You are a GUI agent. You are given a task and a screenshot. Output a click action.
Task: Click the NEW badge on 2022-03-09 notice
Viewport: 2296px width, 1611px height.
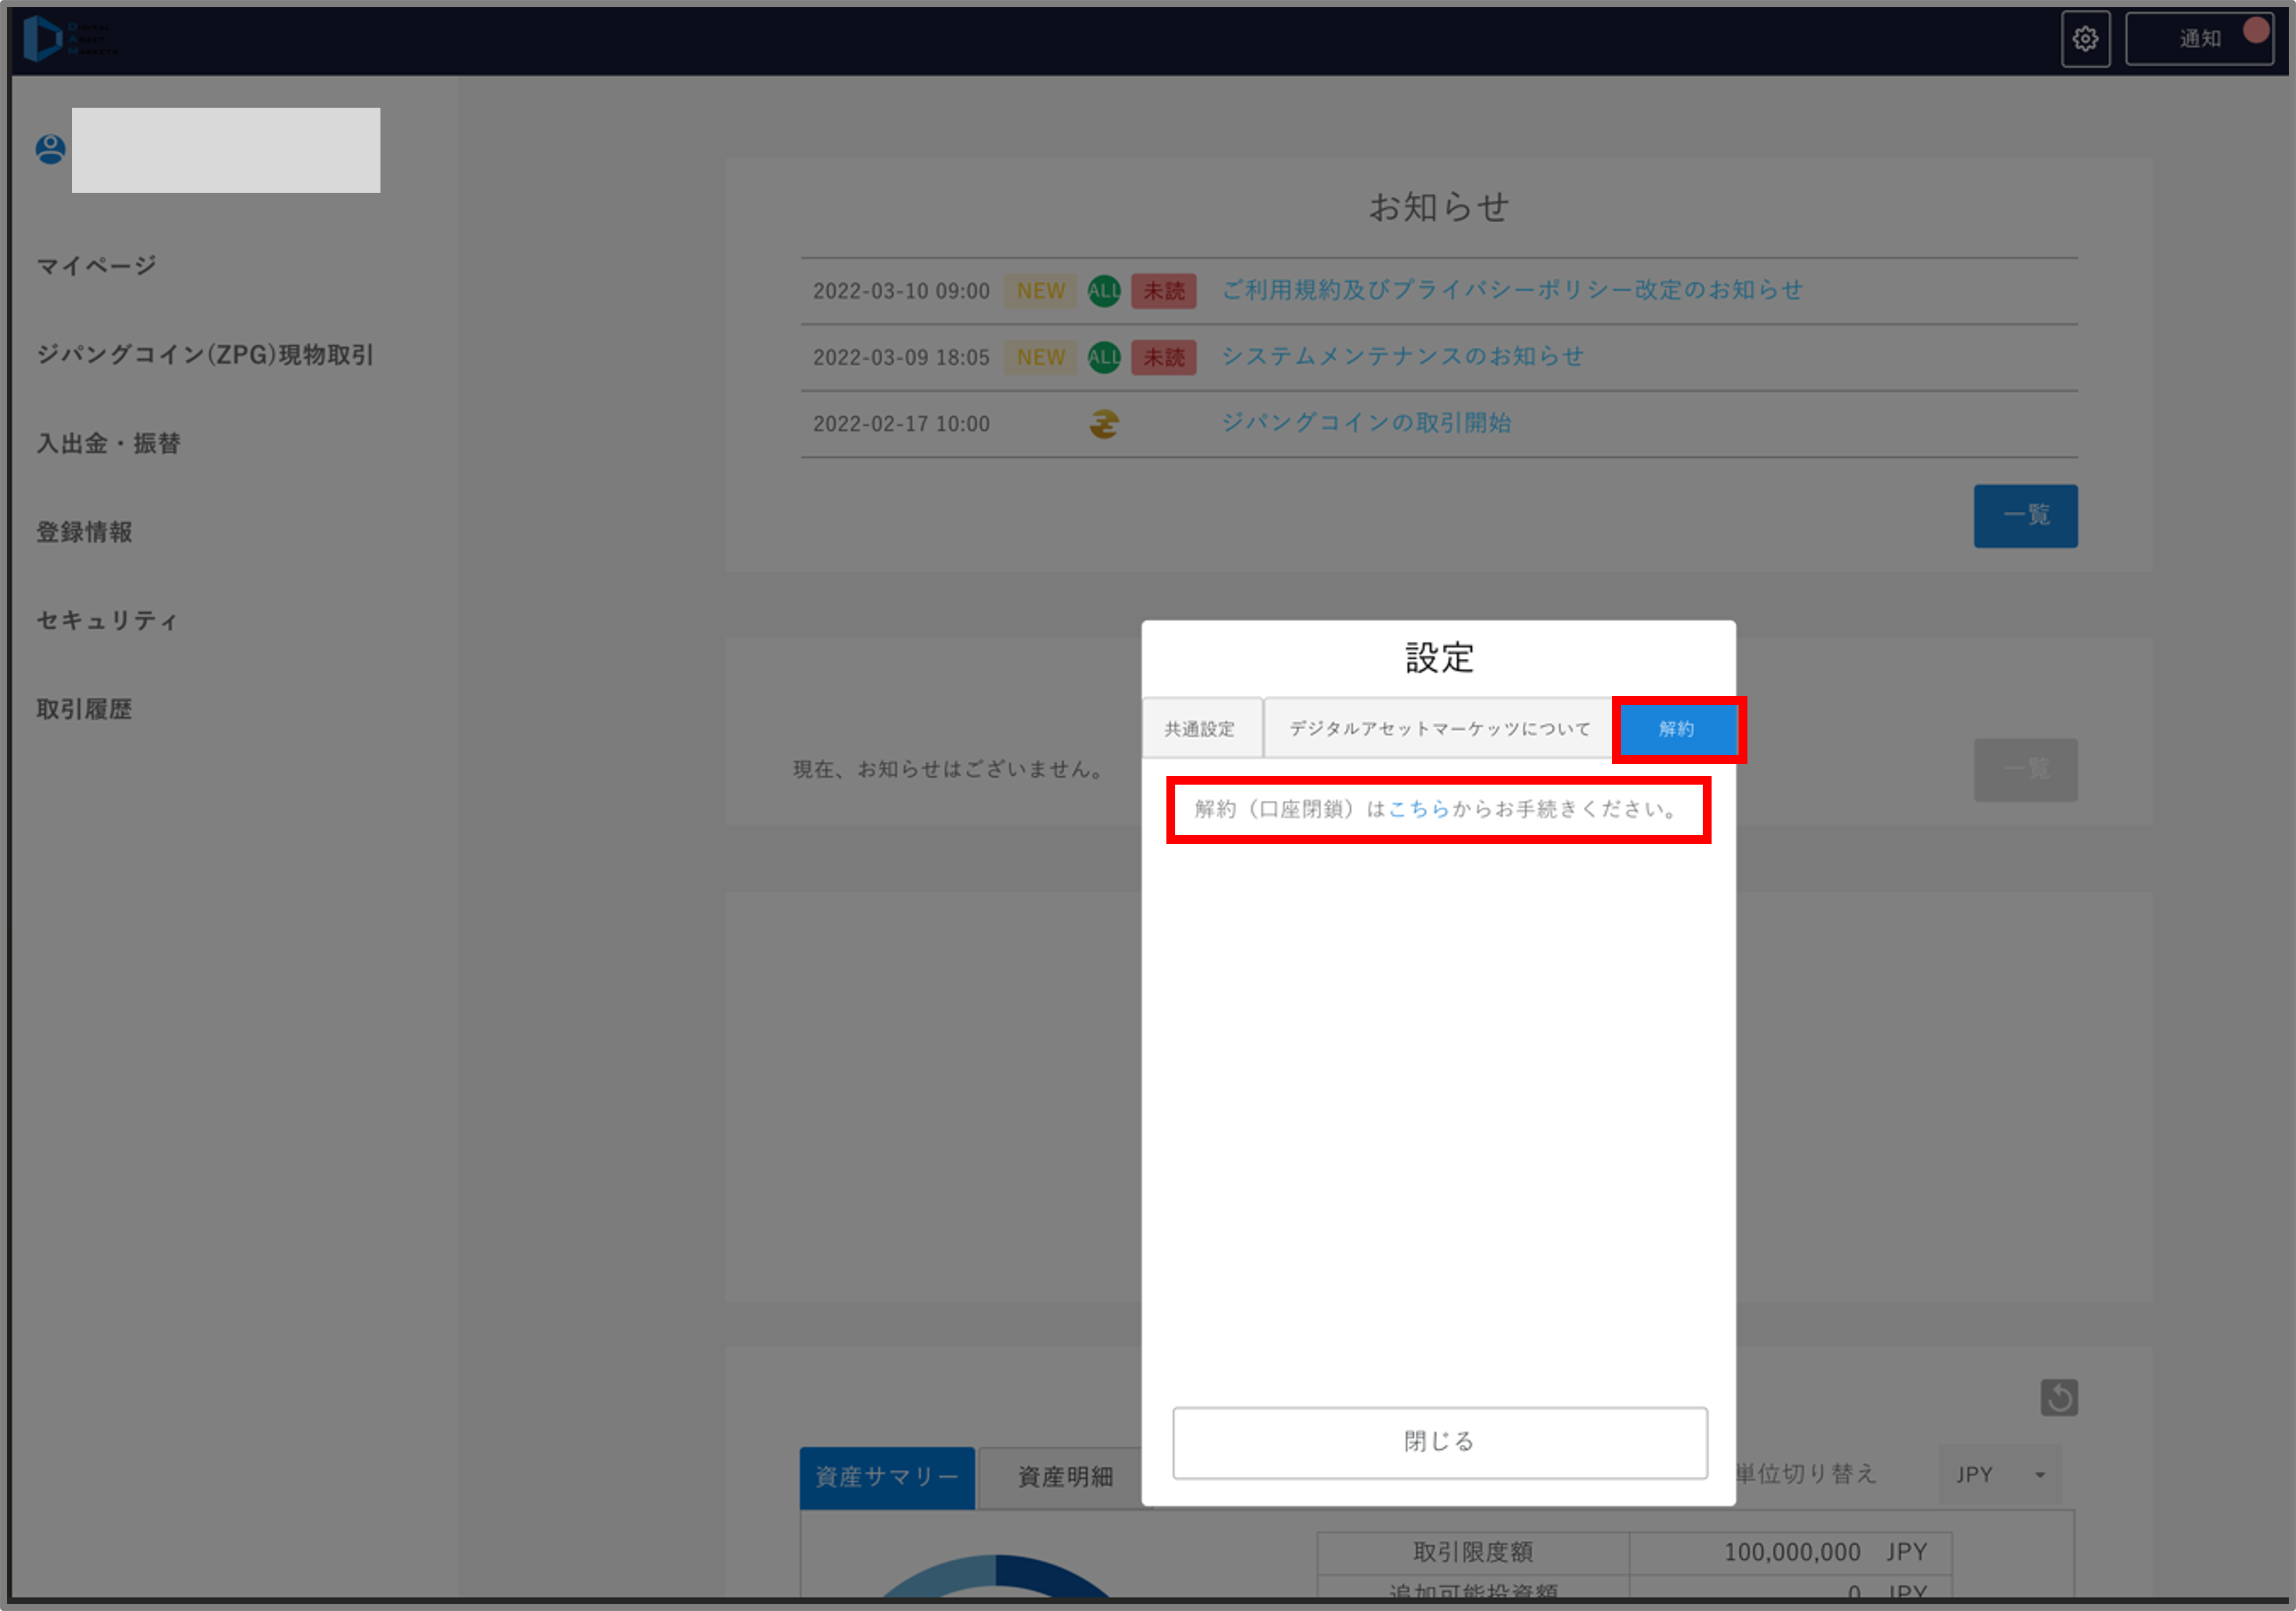[x=1041, y=357]
